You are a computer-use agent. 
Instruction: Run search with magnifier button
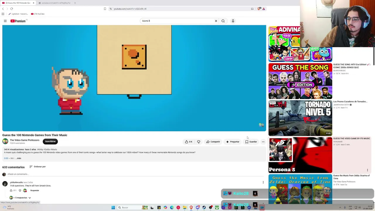click(x=223, y=21)
